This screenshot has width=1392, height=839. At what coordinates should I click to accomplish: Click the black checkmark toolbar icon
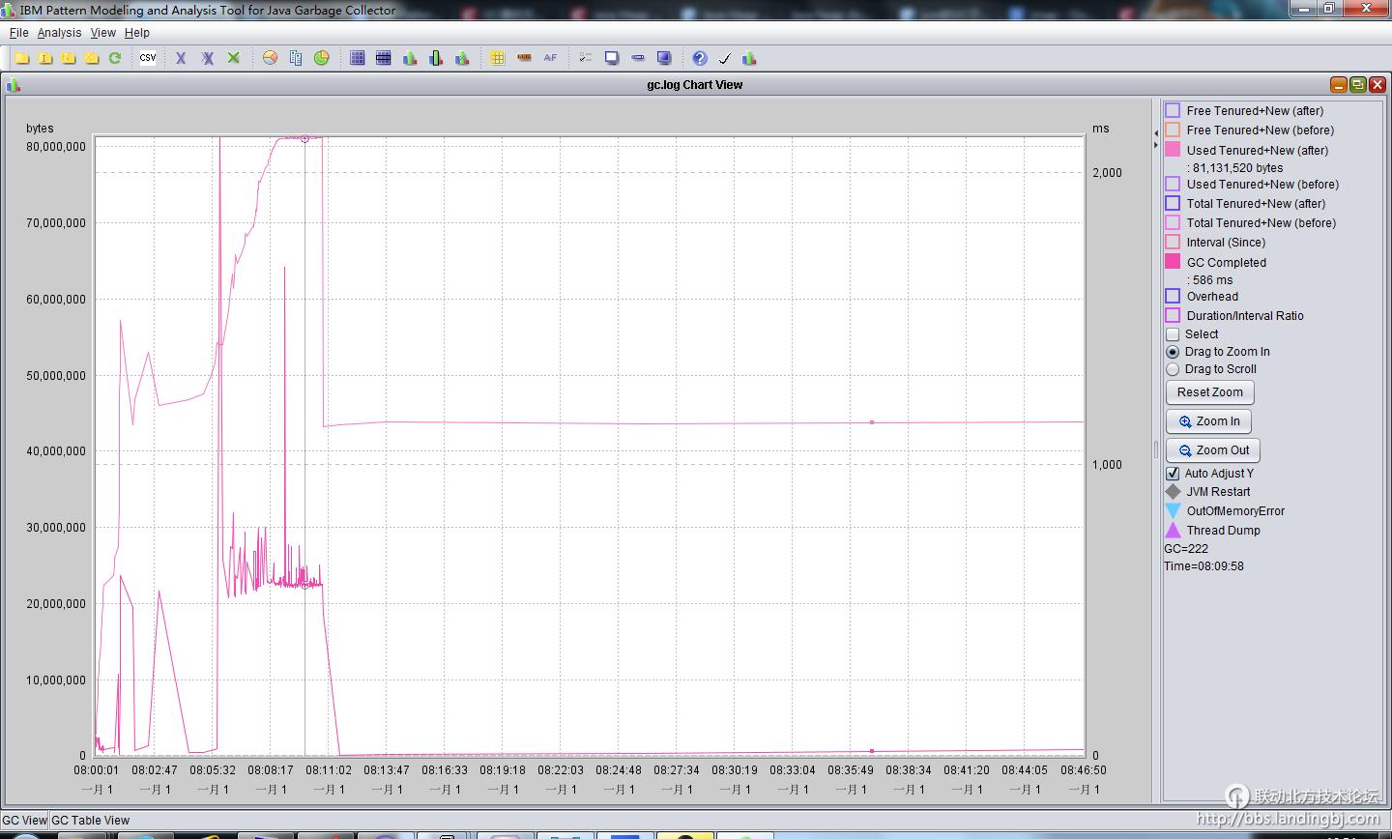pos(725,58)
